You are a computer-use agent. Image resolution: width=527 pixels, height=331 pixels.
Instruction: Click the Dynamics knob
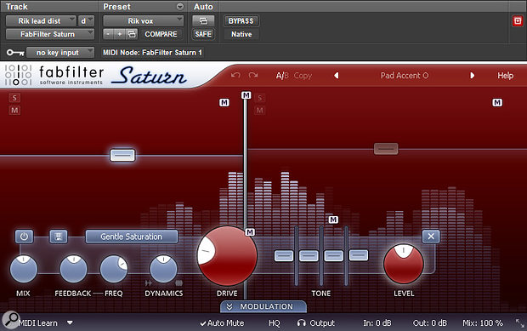click(x=163, y=269)
